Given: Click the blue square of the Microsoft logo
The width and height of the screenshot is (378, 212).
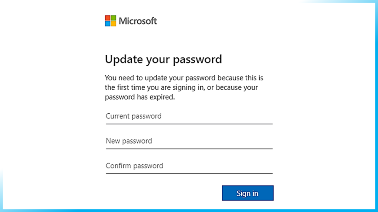Looking at the screenshot, I should pos(108,24).
